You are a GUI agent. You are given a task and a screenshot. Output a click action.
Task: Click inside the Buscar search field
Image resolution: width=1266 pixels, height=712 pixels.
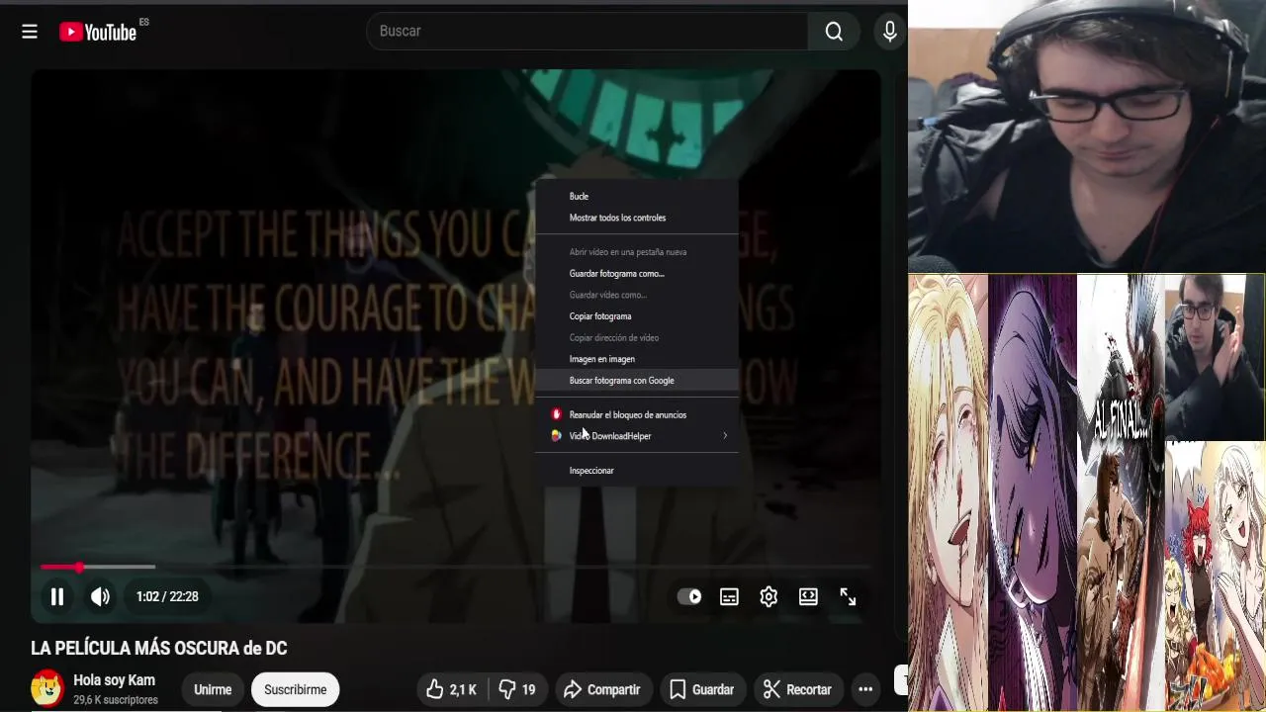click(x=588, y=32)
